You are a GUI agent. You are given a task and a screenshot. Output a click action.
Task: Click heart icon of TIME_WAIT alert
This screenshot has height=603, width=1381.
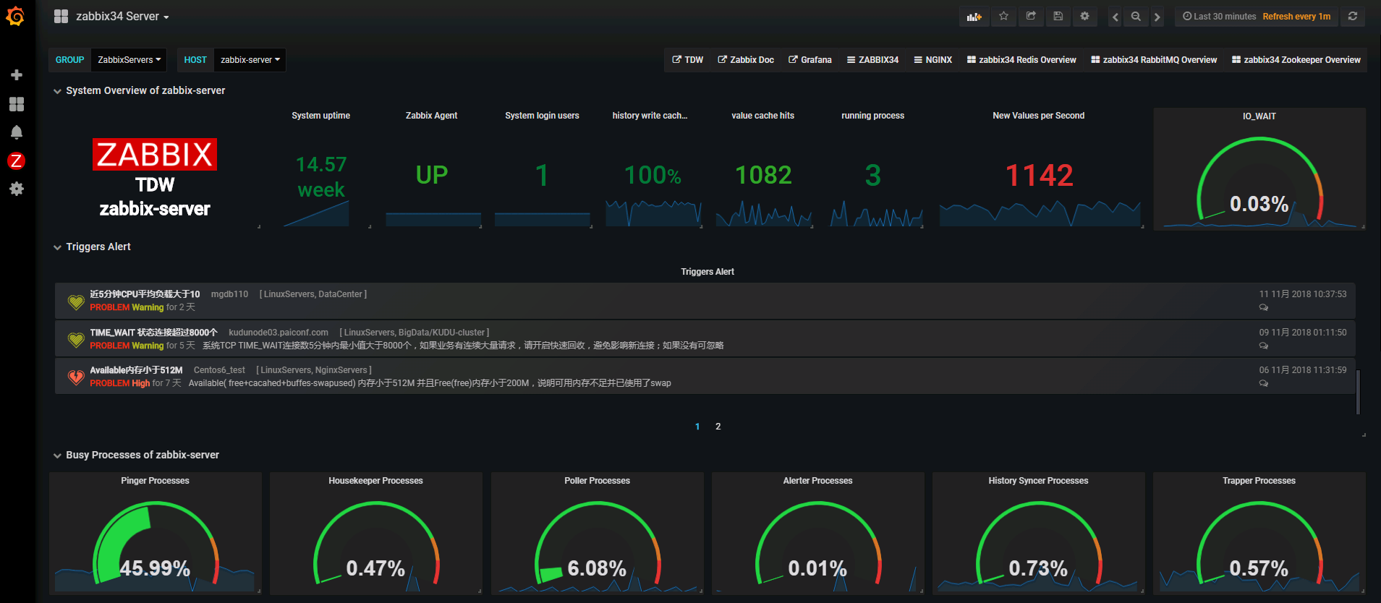(76, 339)
